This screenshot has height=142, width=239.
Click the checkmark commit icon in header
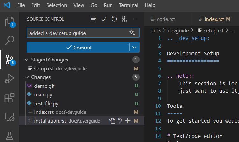(x=104, y=19)
